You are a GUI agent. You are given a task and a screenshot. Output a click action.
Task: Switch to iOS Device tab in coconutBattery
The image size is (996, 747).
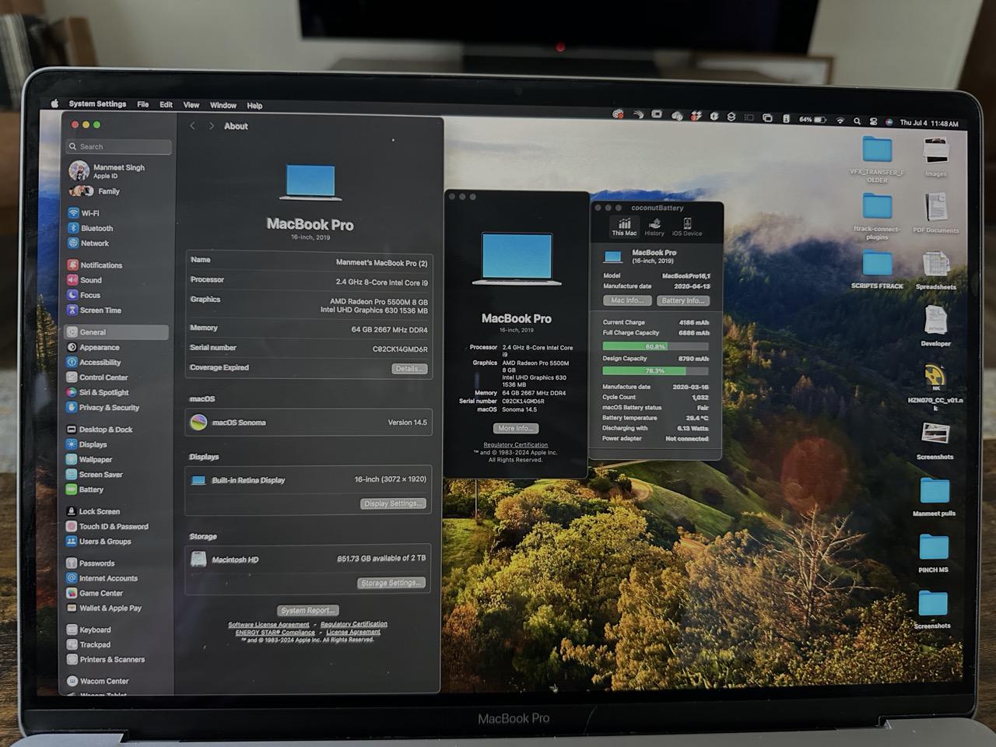(687, 227)
